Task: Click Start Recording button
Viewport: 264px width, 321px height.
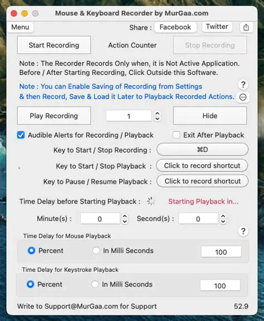Action: (54, 45)
